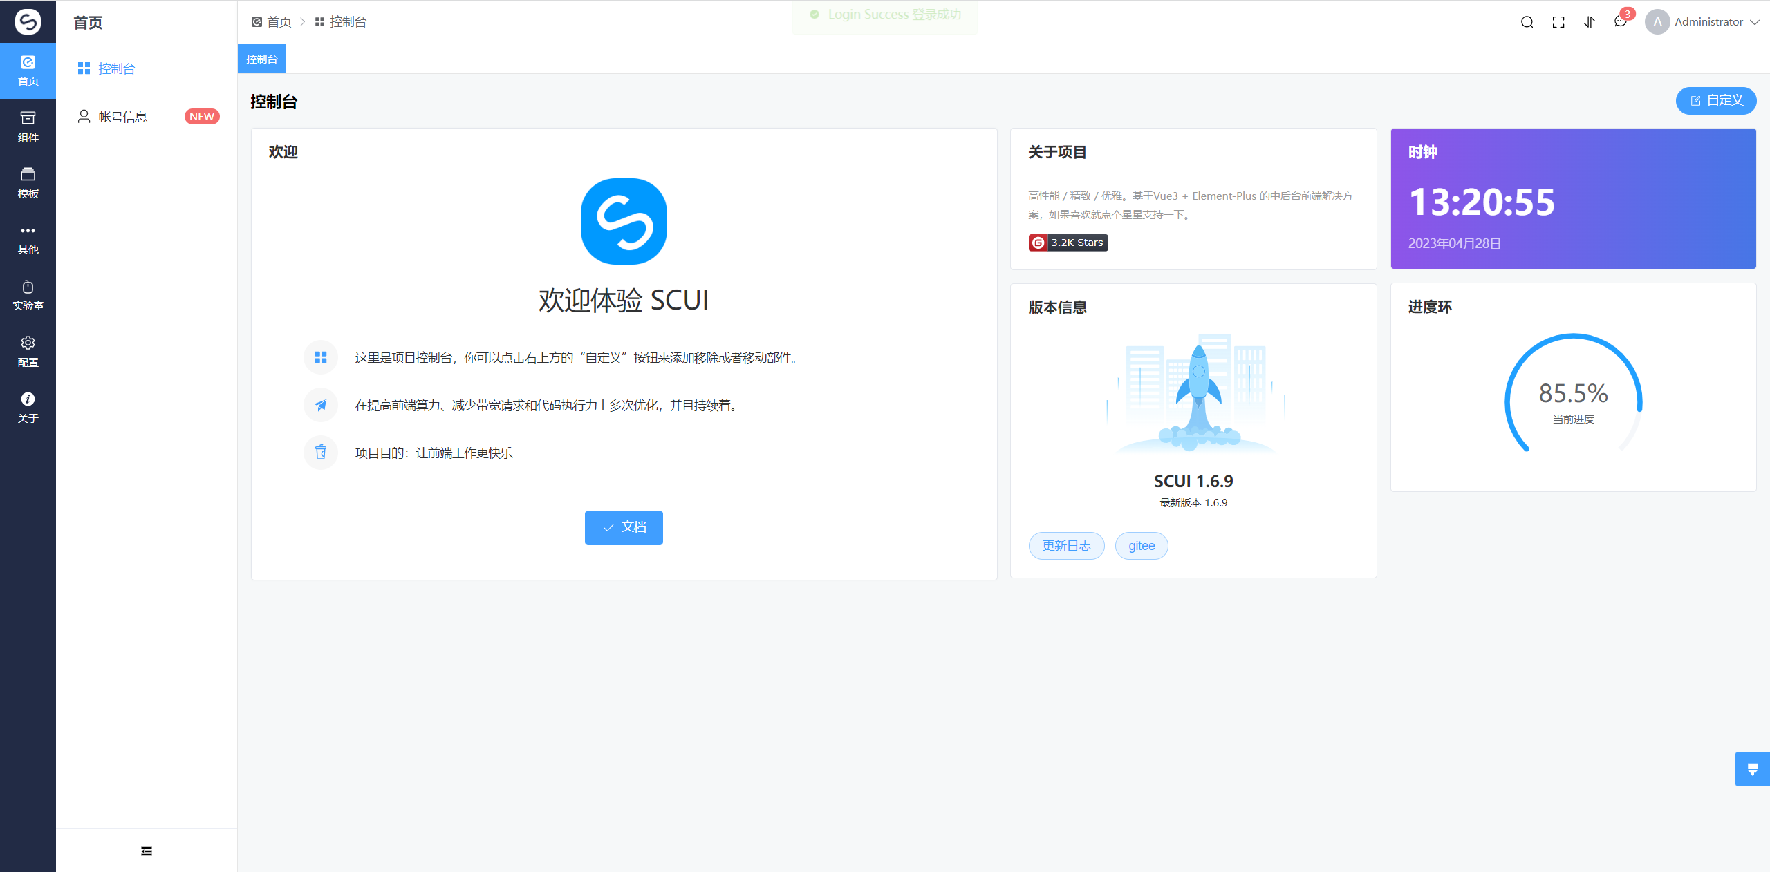Click the 3.2K Stars gitee badge

tap(1068, 243)
